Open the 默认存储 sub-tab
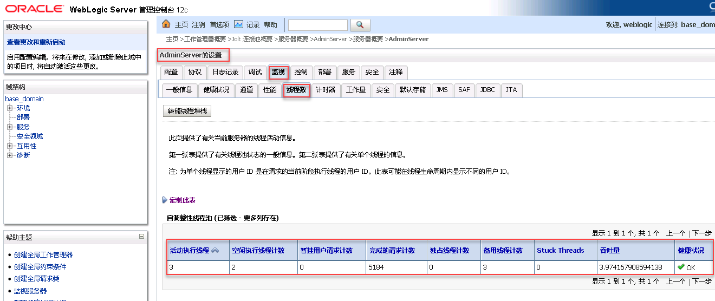The image size is (715, 301). [x=413, y=90]
